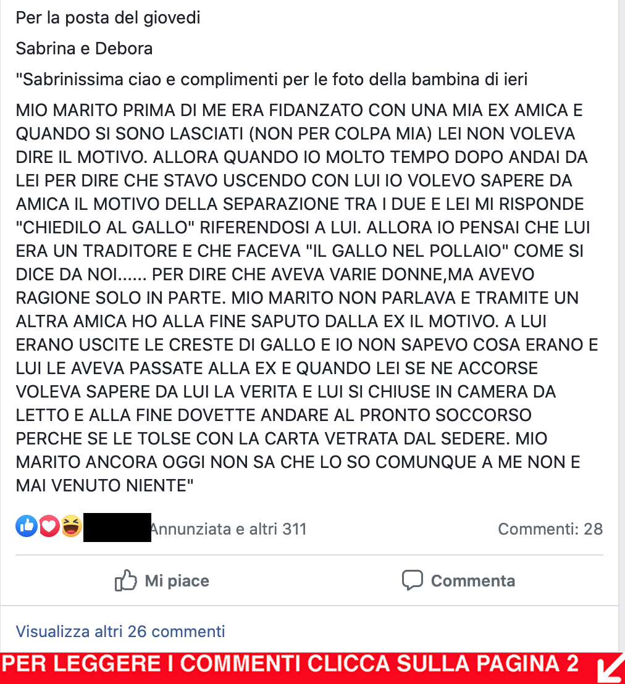Click the 'Sabrina e Debora' text
Image resolution: width=625 pixels, height=684 pixels.
click(84, 48)
